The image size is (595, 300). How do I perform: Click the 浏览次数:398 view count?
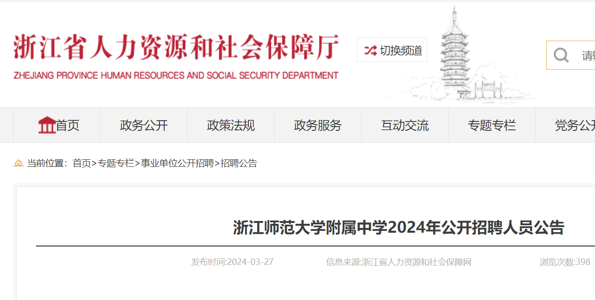click(x=565, y=262)
